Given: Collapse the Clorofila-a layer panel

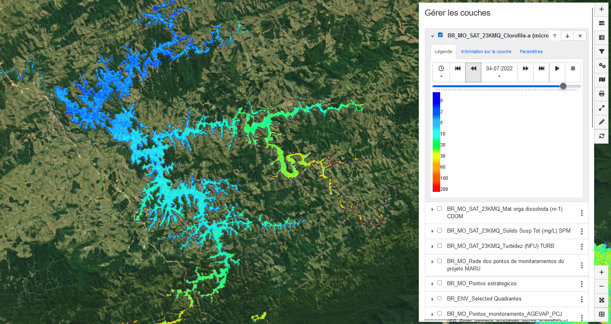Looking at the screenshot, I should (432, 36).
